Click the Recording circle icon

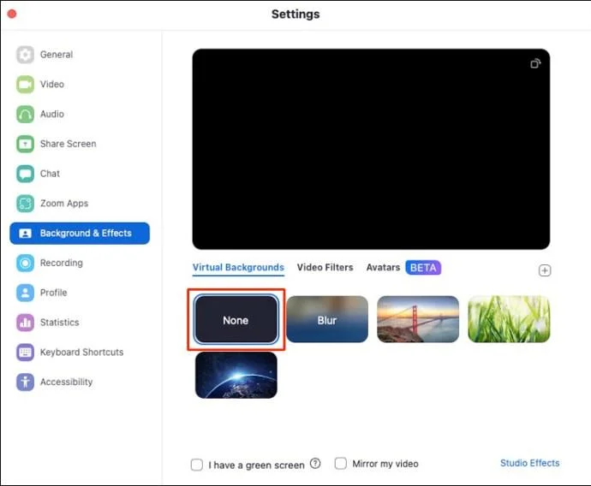pyautogui.click(x=25, y=263)
